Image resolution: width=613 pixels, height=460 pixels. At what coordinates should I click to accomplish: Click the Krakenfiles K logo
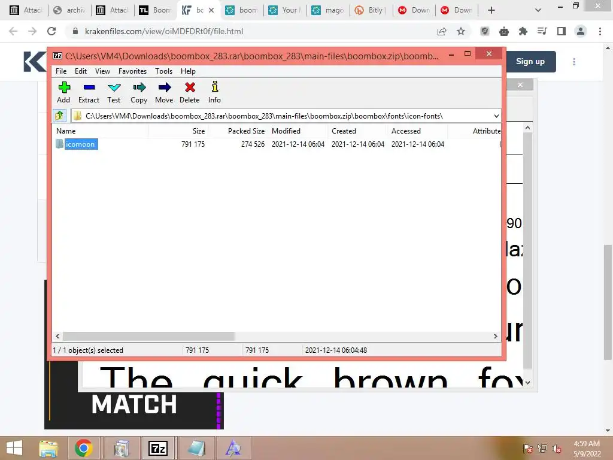(34, 62)
